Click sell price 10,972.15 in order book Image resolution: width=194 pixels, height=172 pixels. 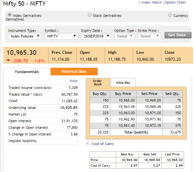pyautogui.click(x=153, y=126)
